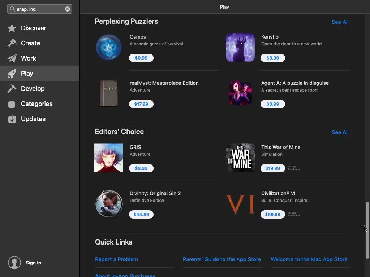Click the user avatar icon

point(14,263)
